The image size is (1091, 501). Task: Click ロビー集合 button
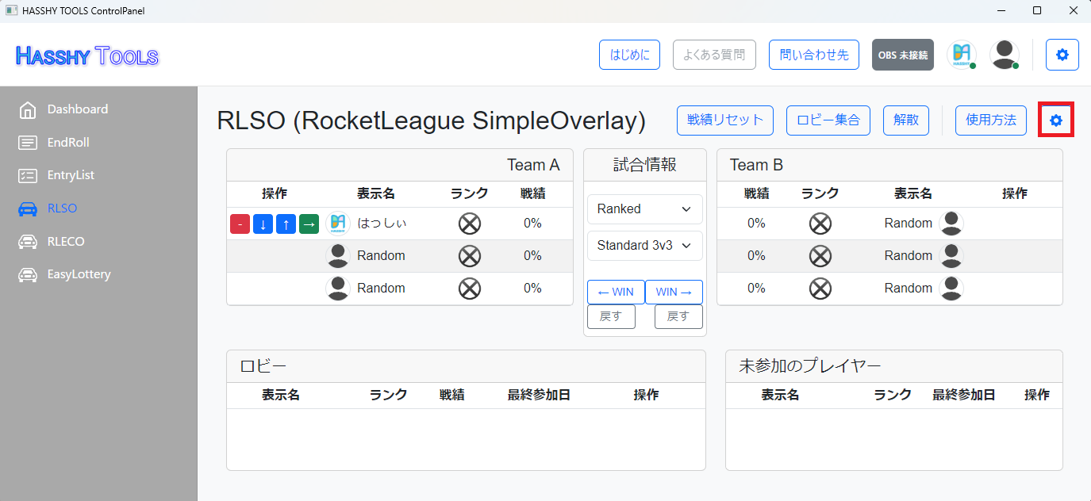828,120
